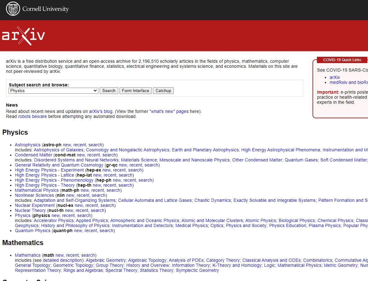The height and width of the screenshot is (281, 368).
Task: Open Plasma Physics link
Action: [324, 225]
